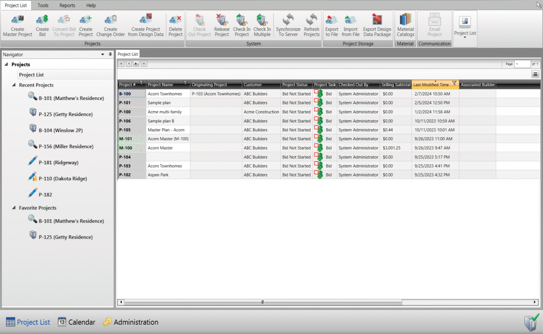Image resolution: width=543 pixels, height=334 pixels.
Task: Open the Project List view dropdown button
Action: 465,28
